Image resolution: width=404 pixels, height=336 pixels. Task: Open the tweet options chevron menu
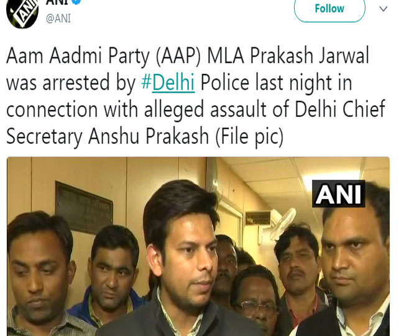(x=383, y=9)
